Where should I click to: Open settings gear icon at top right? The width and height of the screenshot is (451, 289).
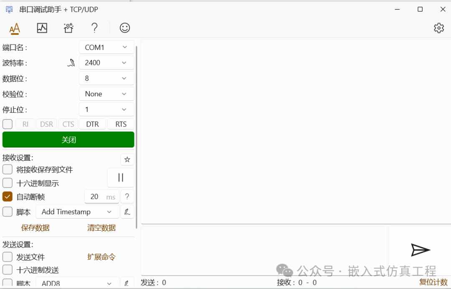pos(439,28)
